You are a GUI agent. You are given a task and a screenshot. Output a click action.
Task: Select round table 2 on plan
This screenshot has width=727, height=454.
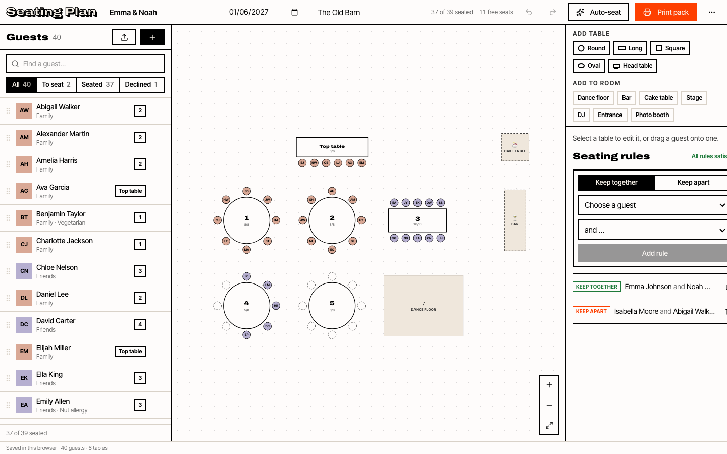click(x=332, y=220)
